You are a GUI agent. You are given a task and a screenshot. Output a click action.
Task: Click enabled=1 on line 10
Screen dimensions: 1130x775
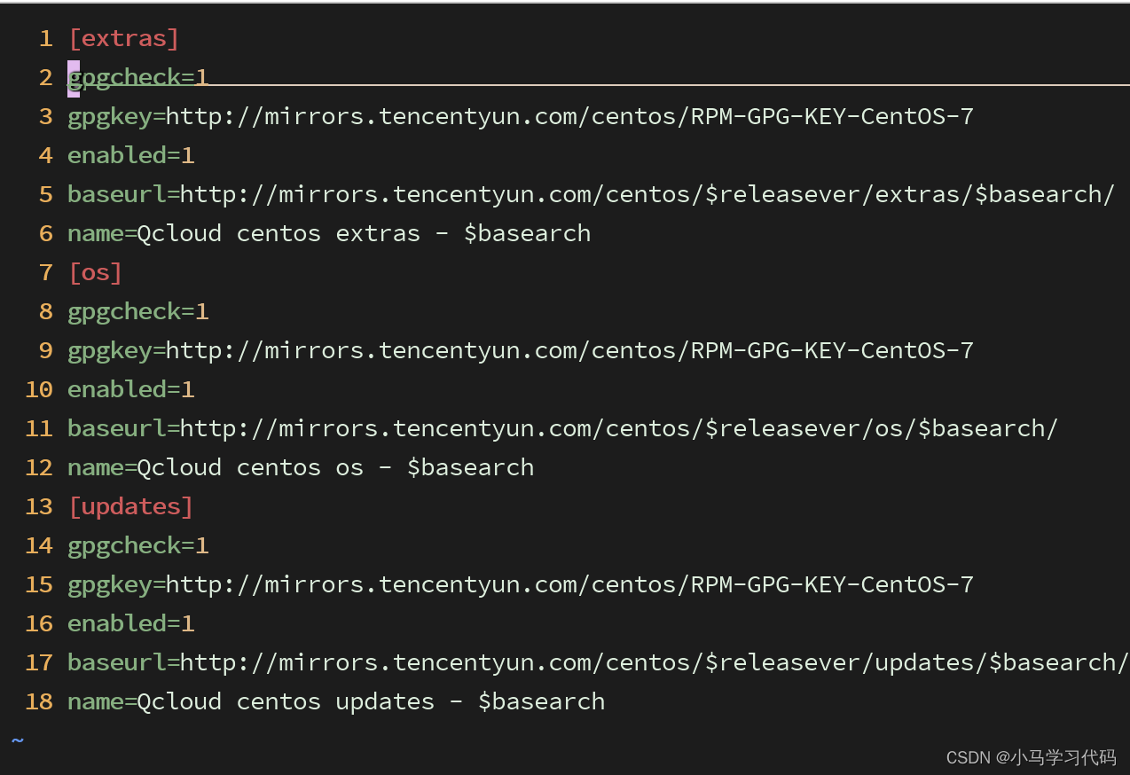pos(131,389)
